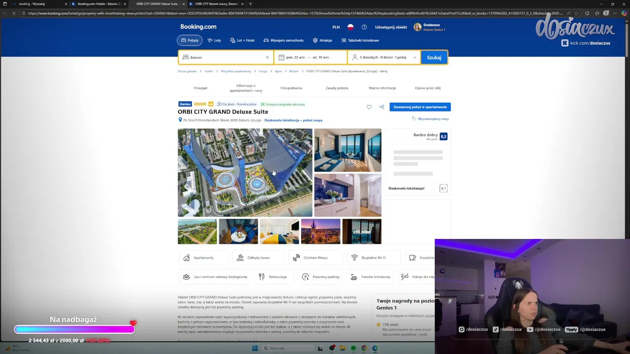Open the Gruzja breadcrumb link

click(263, 71)
